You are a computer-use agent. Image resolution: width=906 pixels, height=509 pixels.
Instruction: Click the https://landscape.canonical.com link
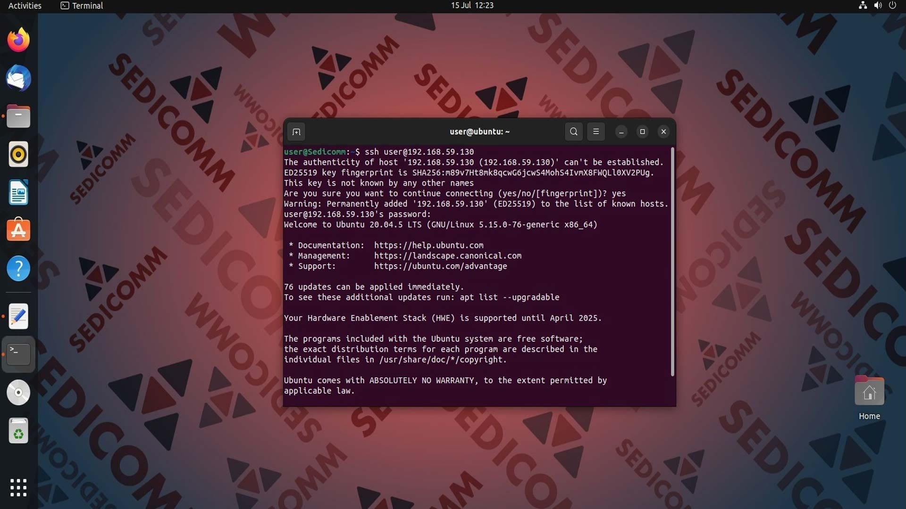pyautogui.click(x=448, y=255)
